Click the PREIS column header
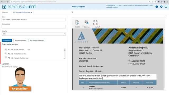169x95 pixels. pyautogui.click(x=123, y=83)
